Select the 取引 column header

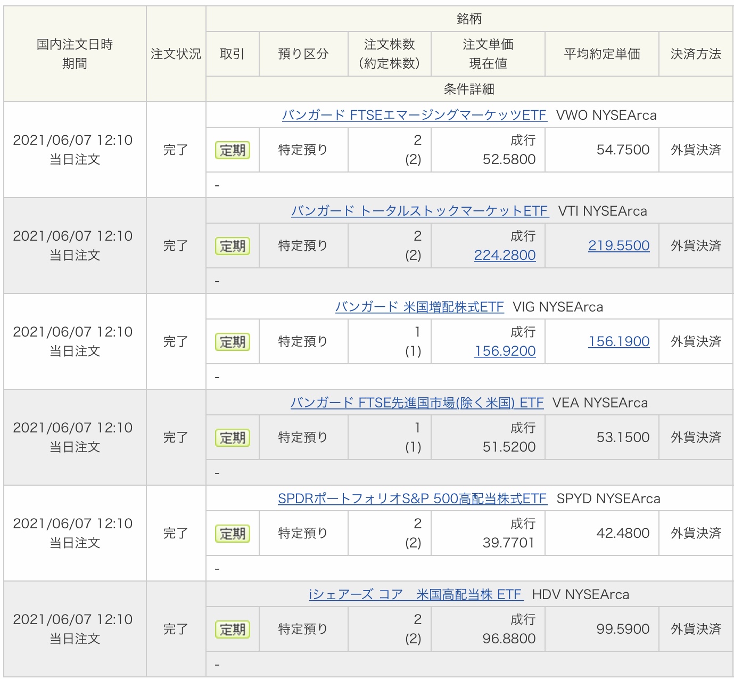(233, 54)
